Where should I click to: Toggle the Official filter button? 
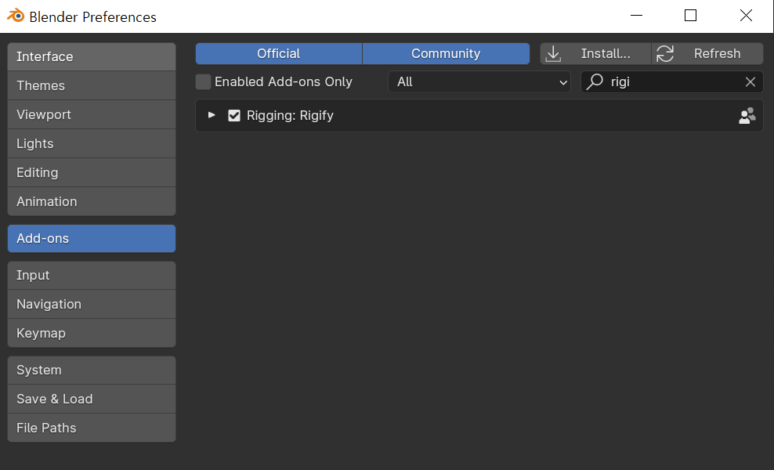278,53
